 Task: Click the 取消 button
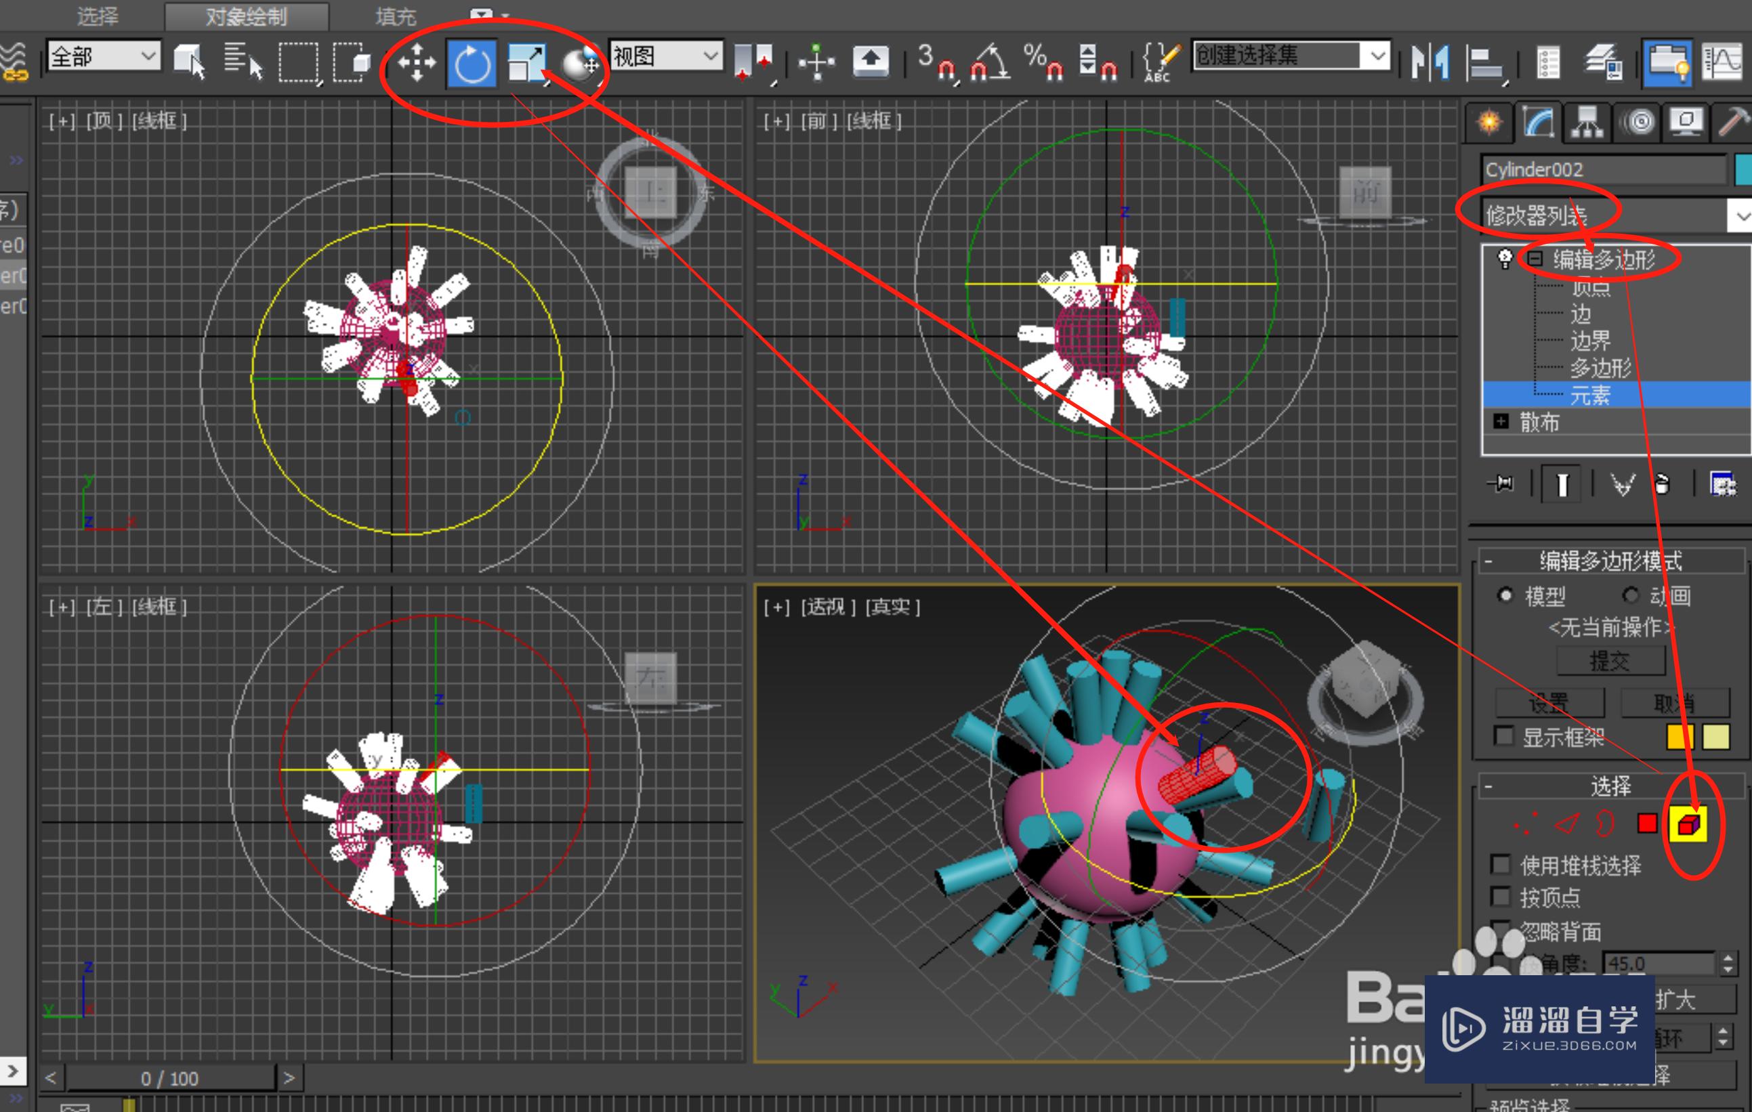coord(1675,702)
